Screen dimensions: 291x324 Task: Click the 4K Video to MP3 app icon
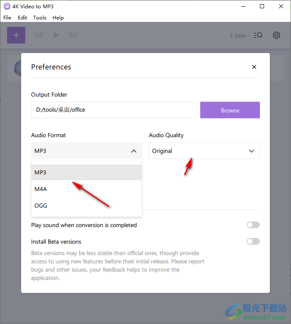7,6
